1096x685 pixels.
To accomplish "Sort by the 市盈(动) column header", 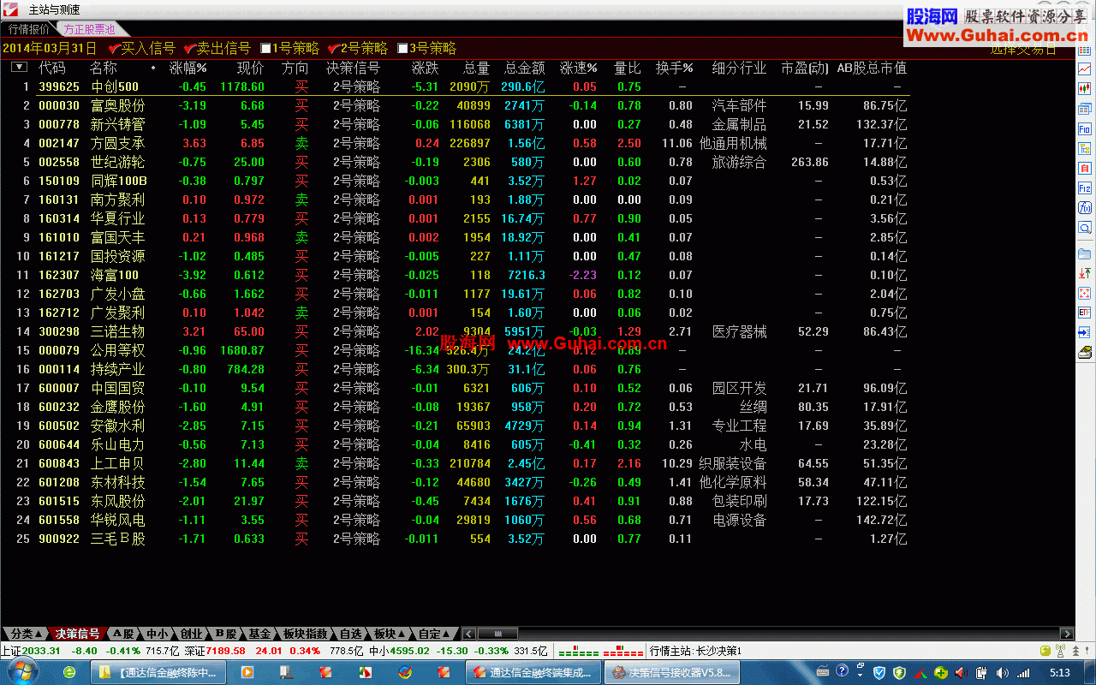I will [x=804, y=68].
